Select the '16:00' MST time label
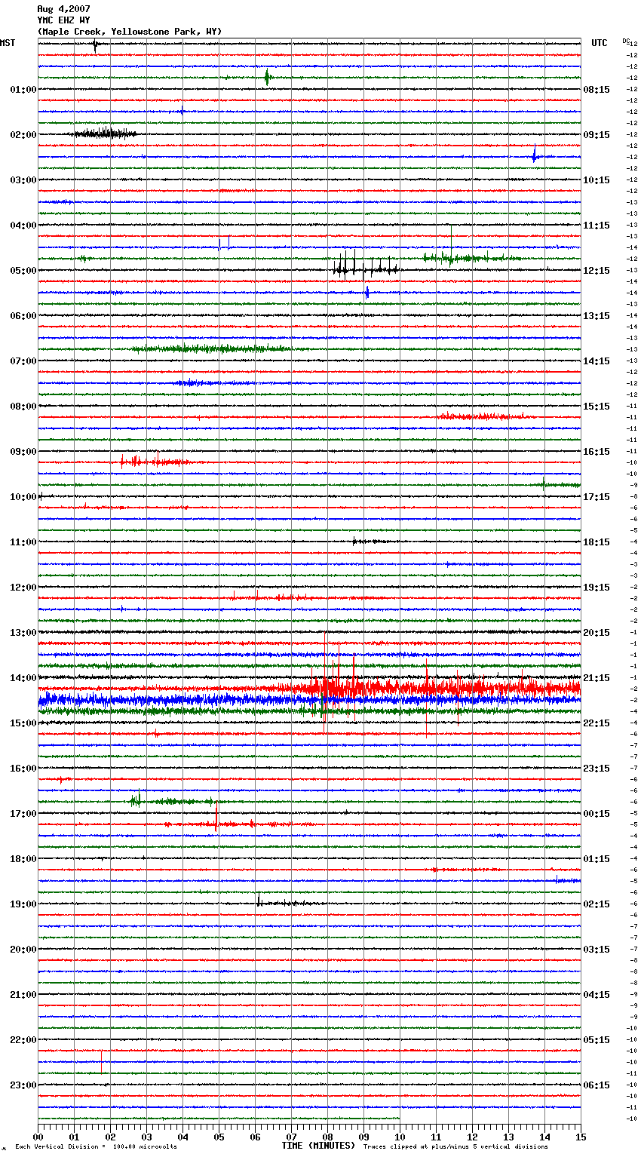The height and width of the screenshot is (1157, 641). point(23,769)
